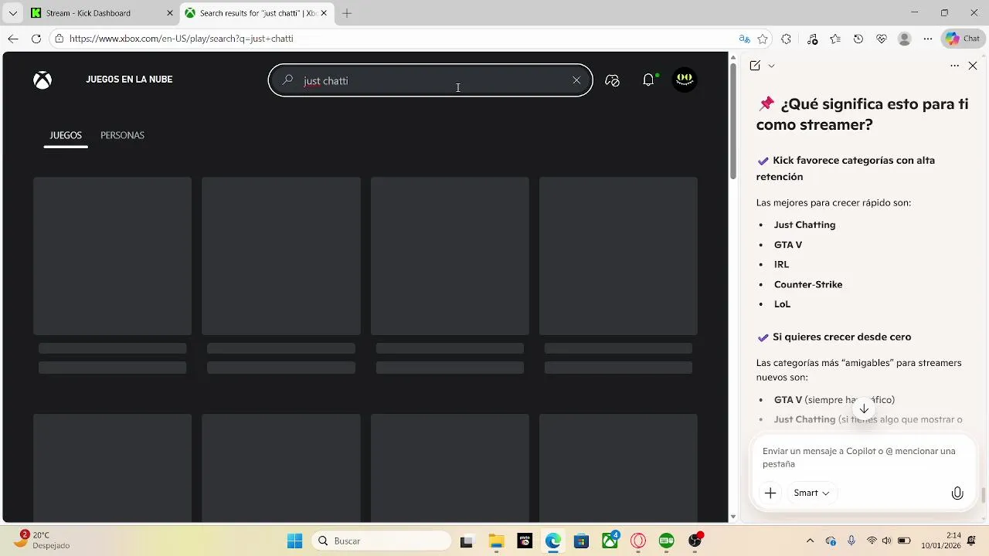Open the translate page icon
Viewport: 989px width, 556px height.
tap(744, 39)
